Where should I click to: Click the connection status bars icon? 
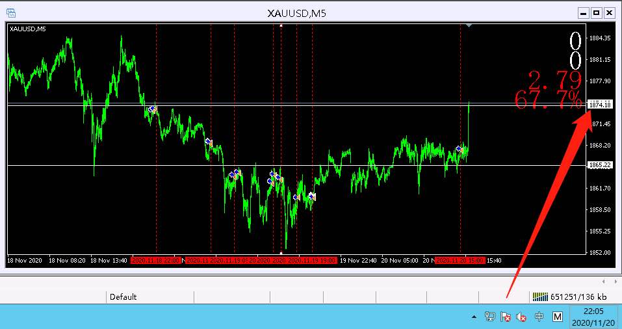(540, 296)
